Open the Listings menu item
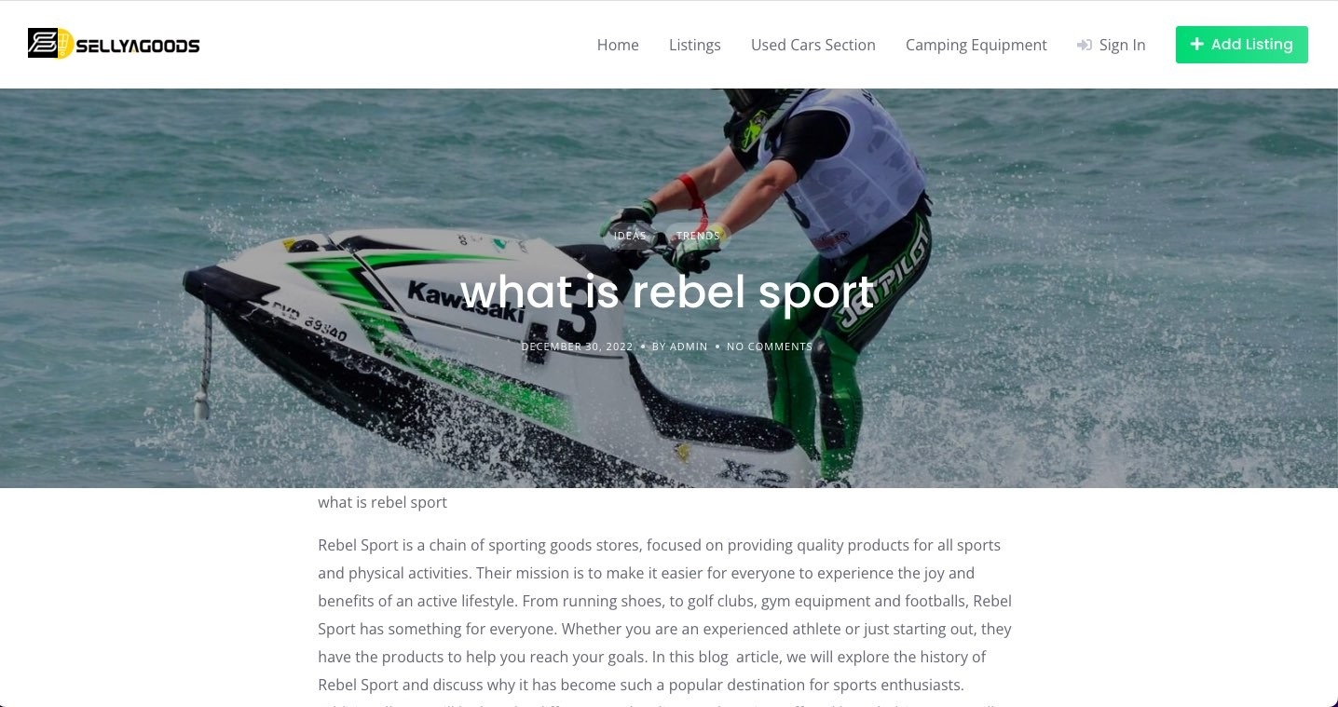 click(695, 45)
